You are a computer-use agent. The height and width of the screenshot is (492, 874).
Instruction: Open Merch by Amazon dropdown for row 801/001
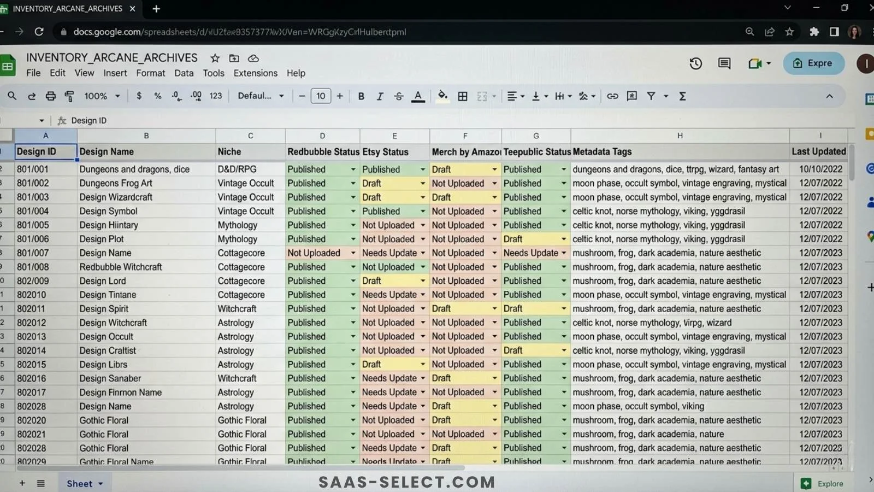coord(494,169)
